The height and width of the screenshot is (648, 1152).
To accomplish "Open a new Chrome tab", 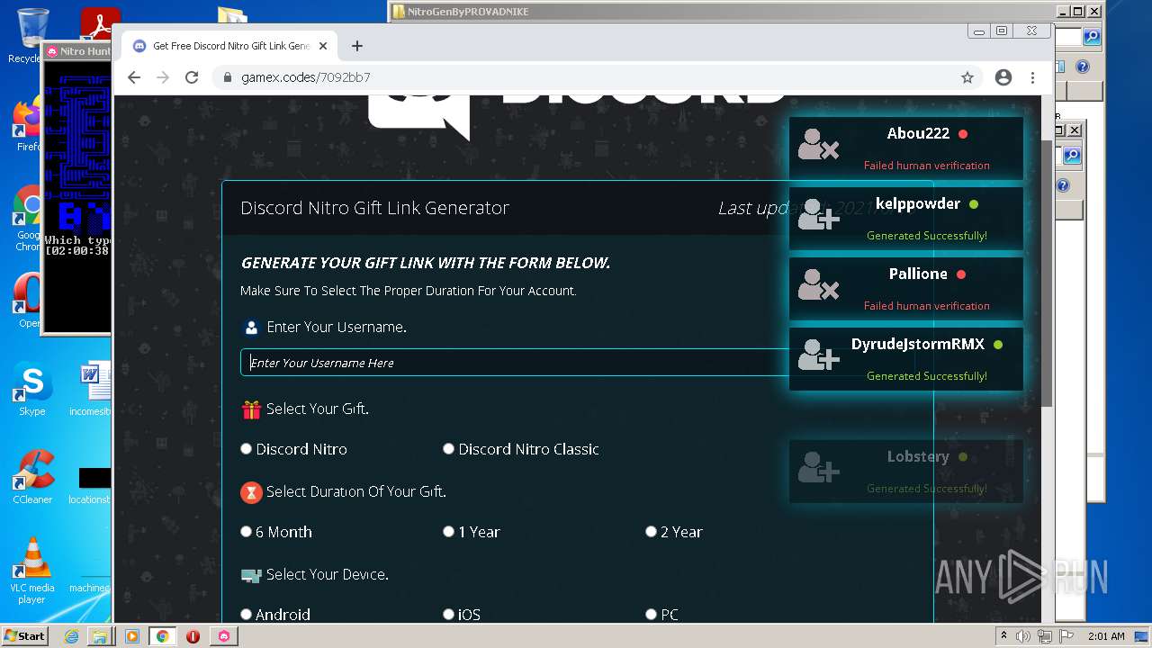I will click(x=357, y=46).
